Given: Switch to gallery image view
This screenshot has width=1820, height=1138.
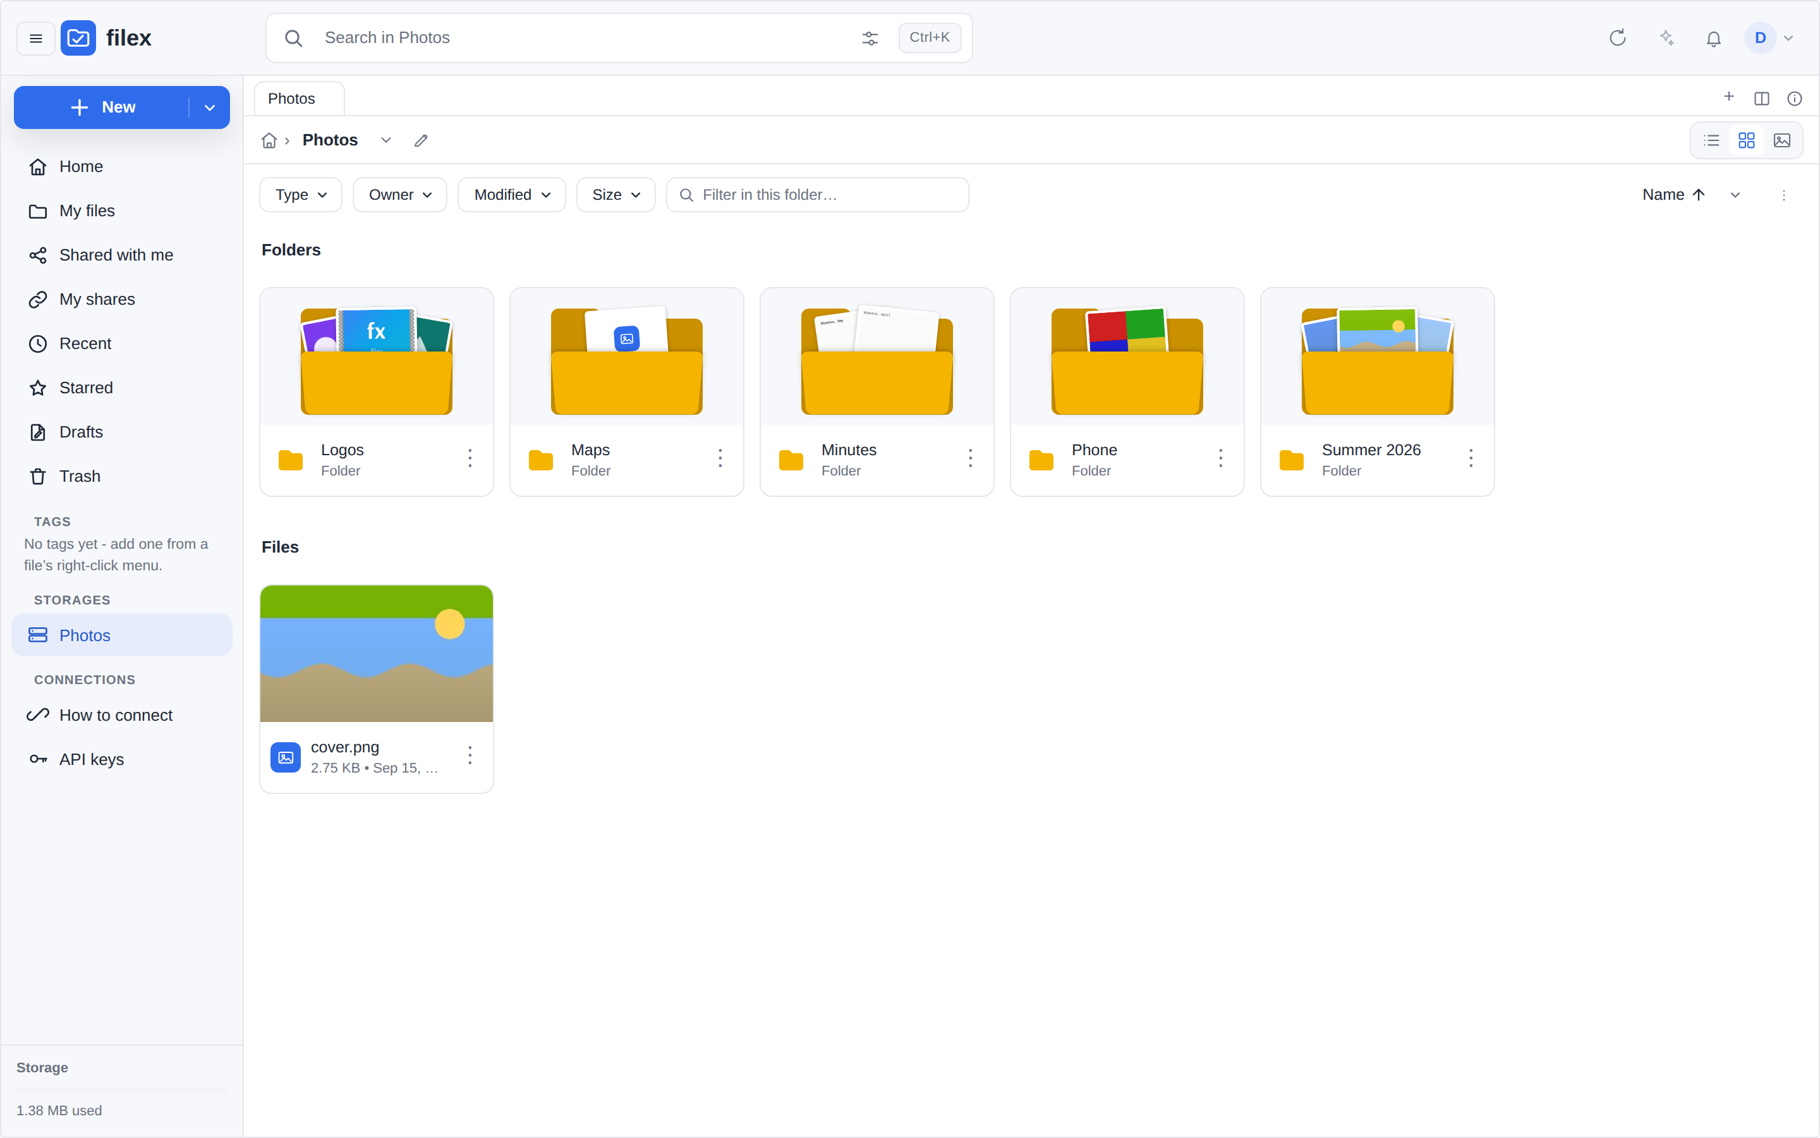Looking at the screenshot, I should coord(1781,141).
